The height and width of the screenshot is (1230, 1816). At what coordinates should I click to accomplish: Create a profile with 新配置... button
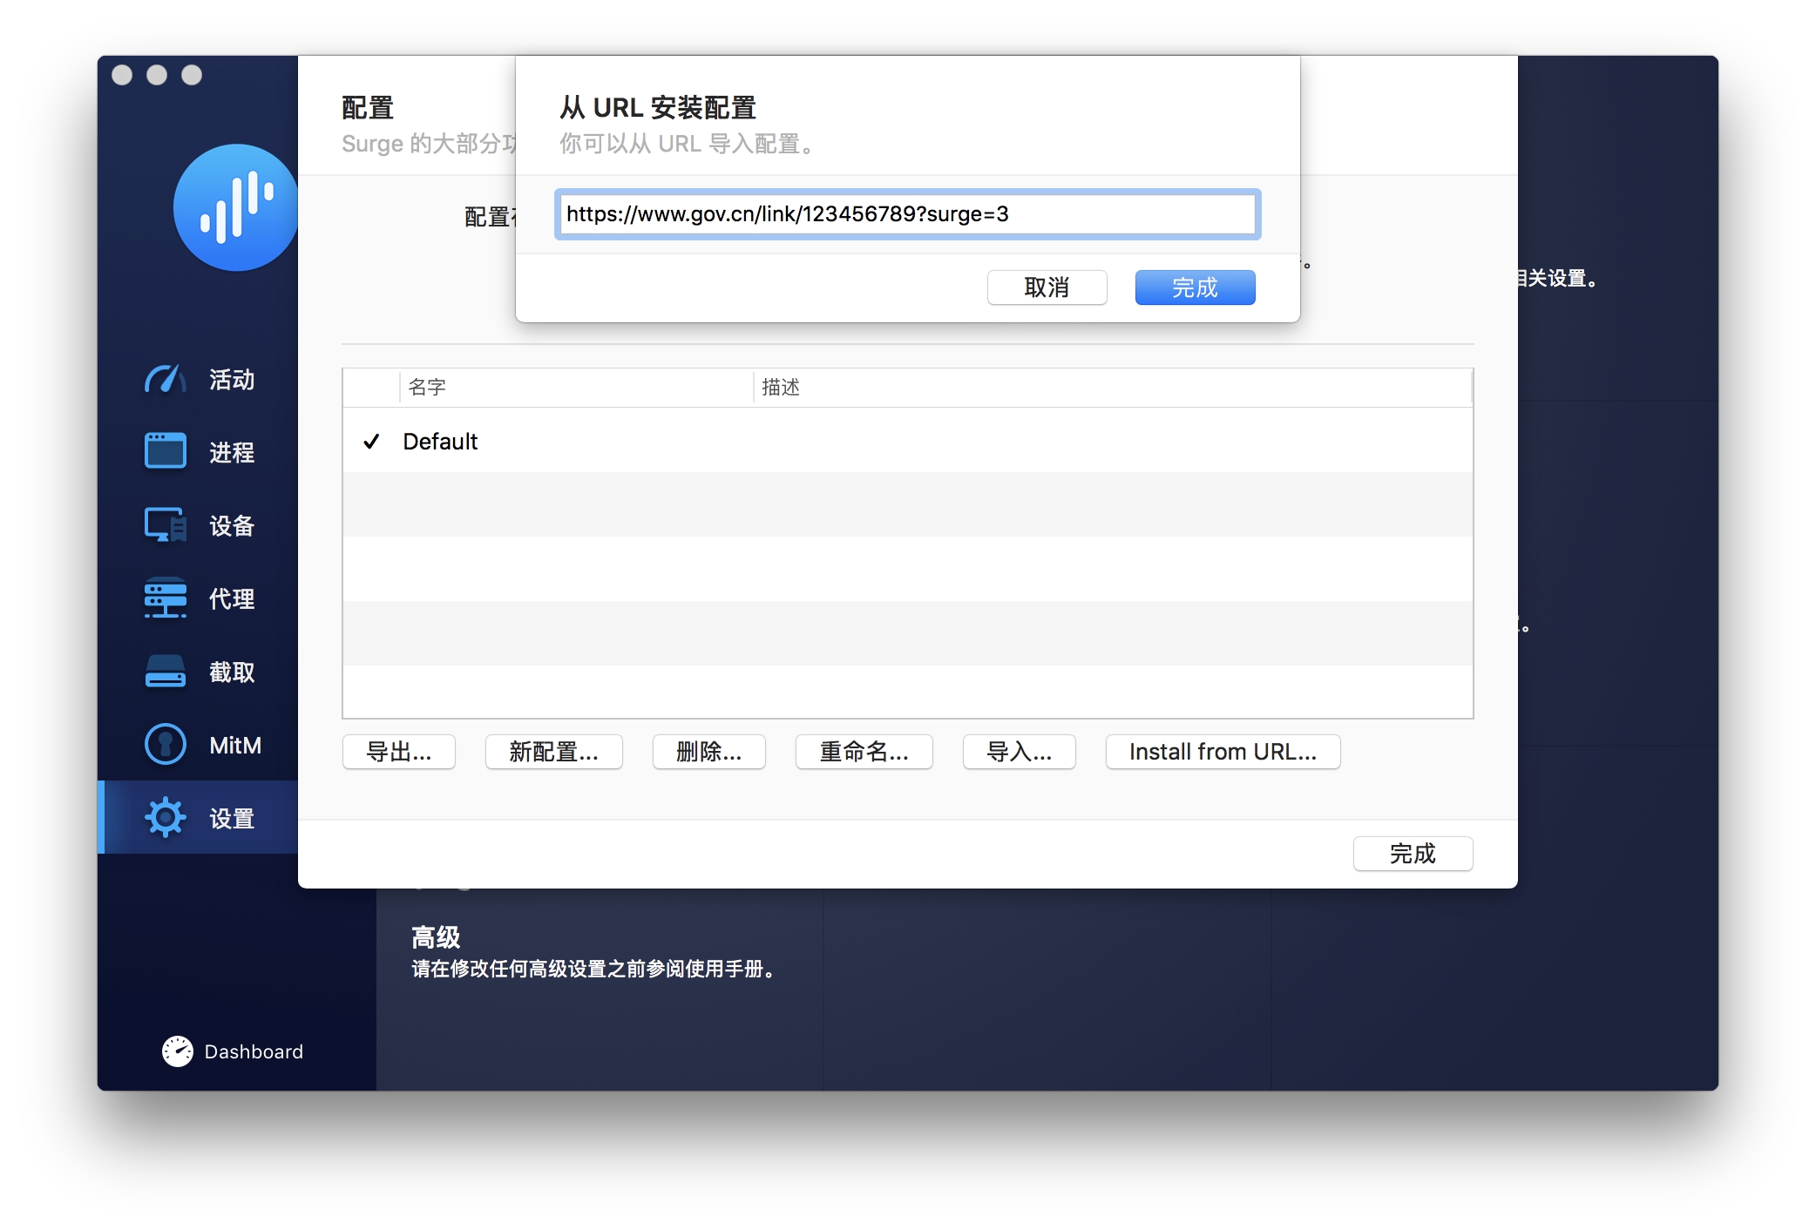coord(553,752)
